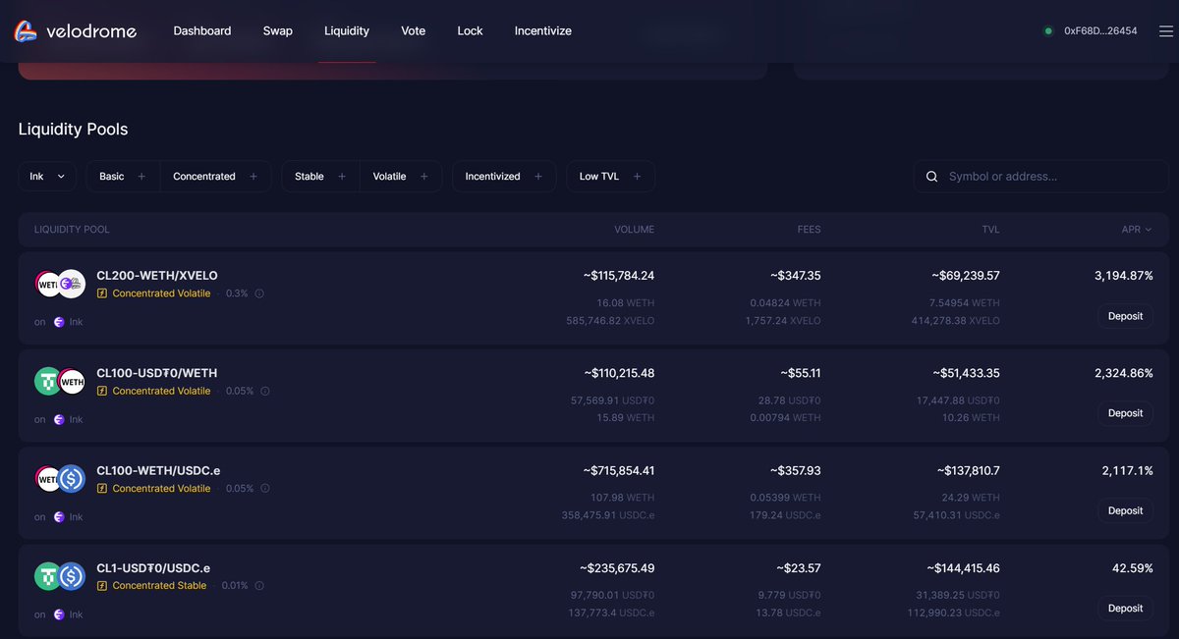Sort pools by APR column

click(x=1137, y=230)
